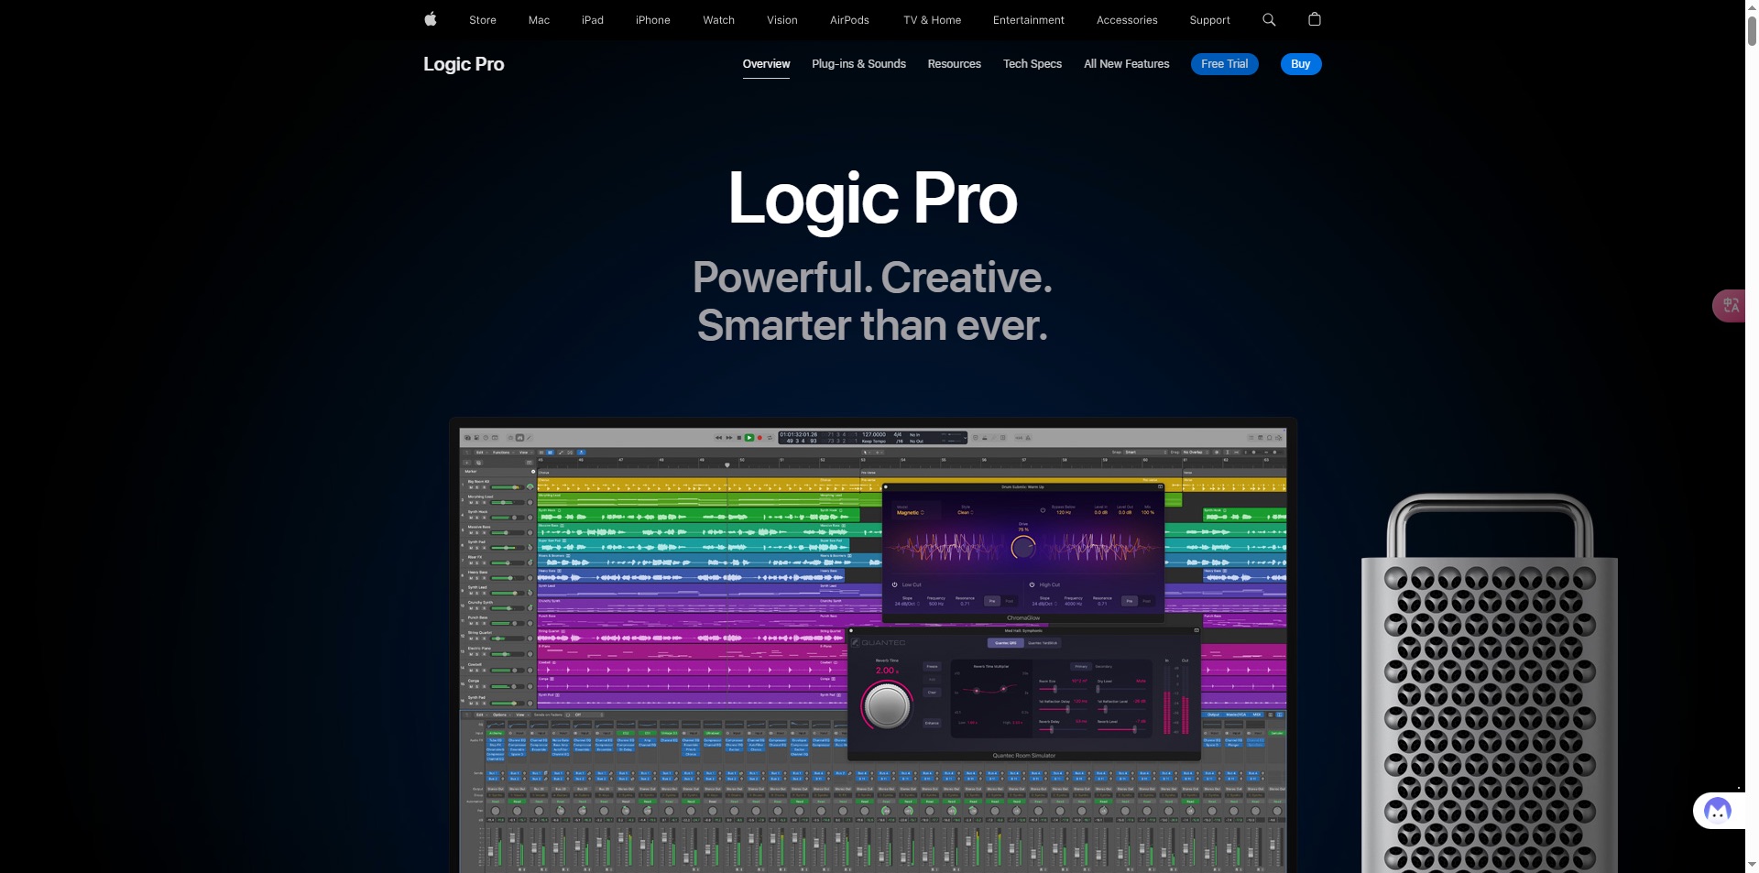The height and width of the screenshot is (873, 1759).
Task: Go to the iPhone section
Action: pyautogui.click(x=653, y=20)
